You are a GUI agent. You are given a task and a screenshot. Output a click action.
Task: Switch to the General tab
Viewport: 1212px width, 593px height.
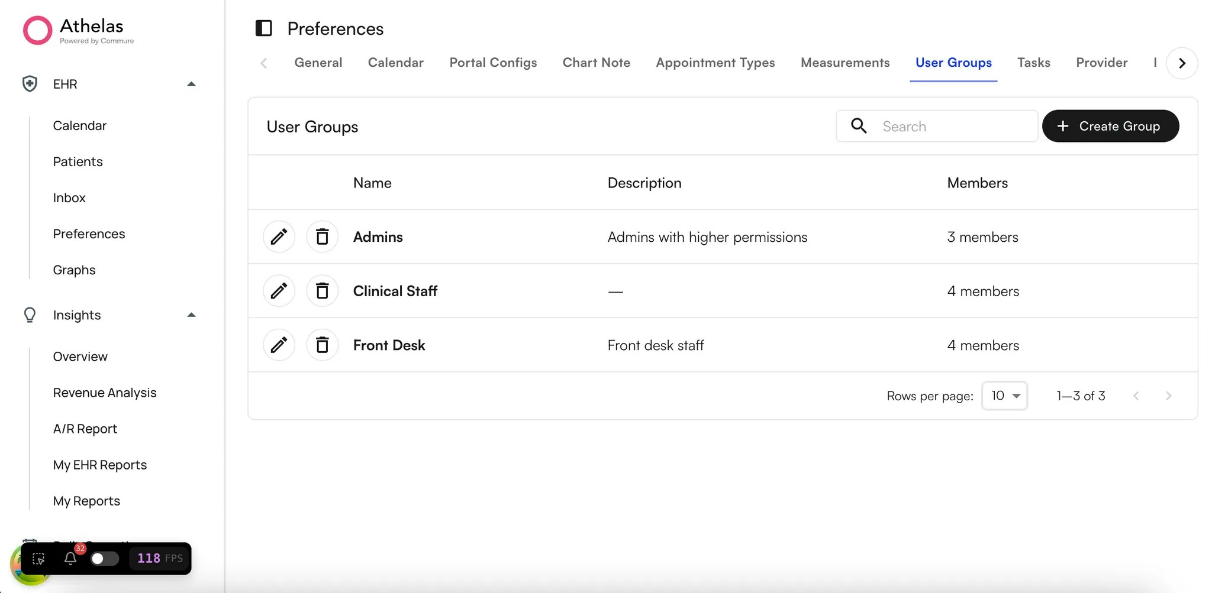318,62
